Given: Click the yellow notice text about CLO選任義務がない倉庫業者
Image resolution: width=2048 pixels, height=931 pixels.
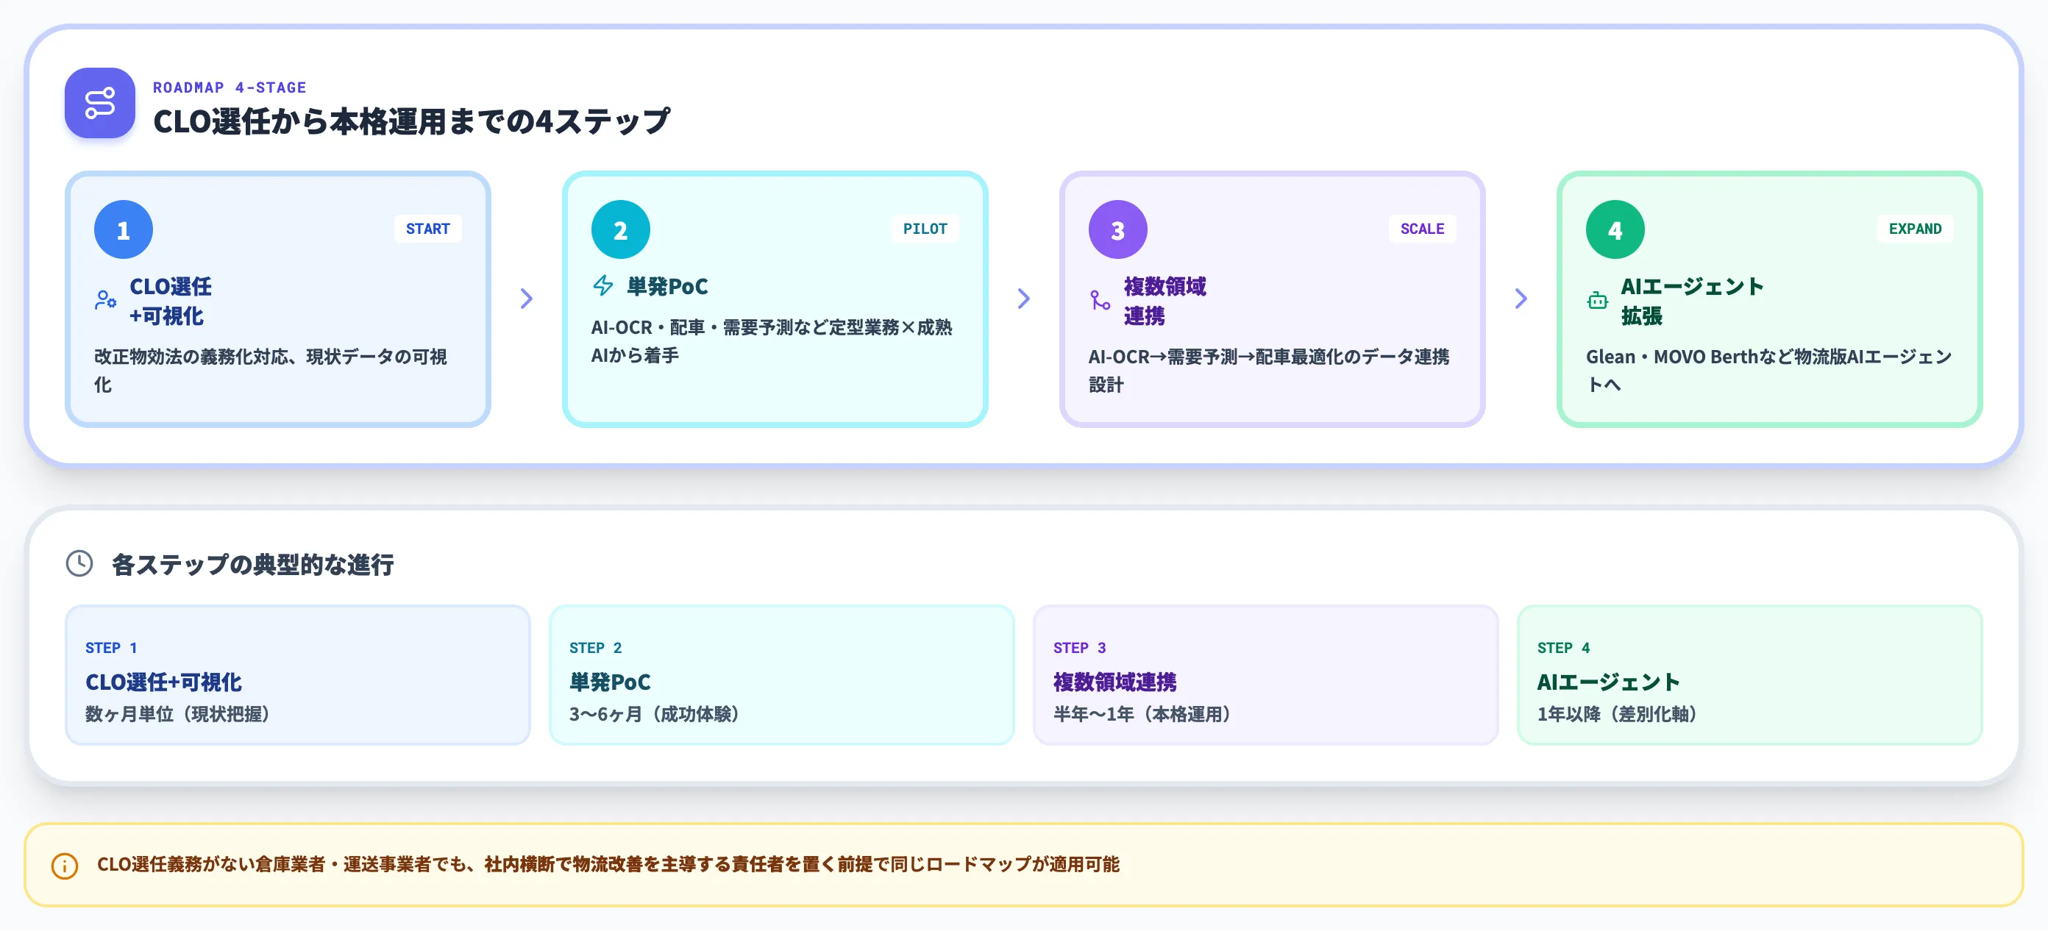Looking at the screenshot, I should [x=608, y=864].
